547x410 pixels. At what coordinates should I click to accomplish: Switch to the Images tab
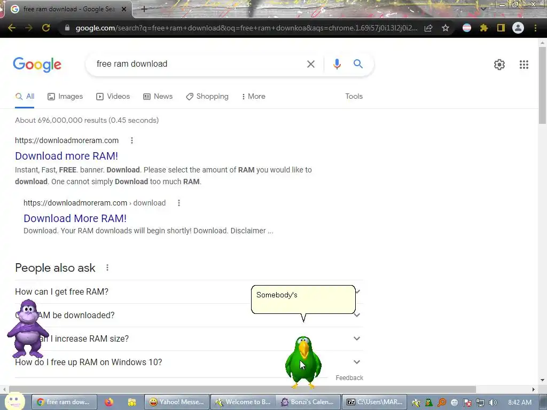(x=65, y=97)
